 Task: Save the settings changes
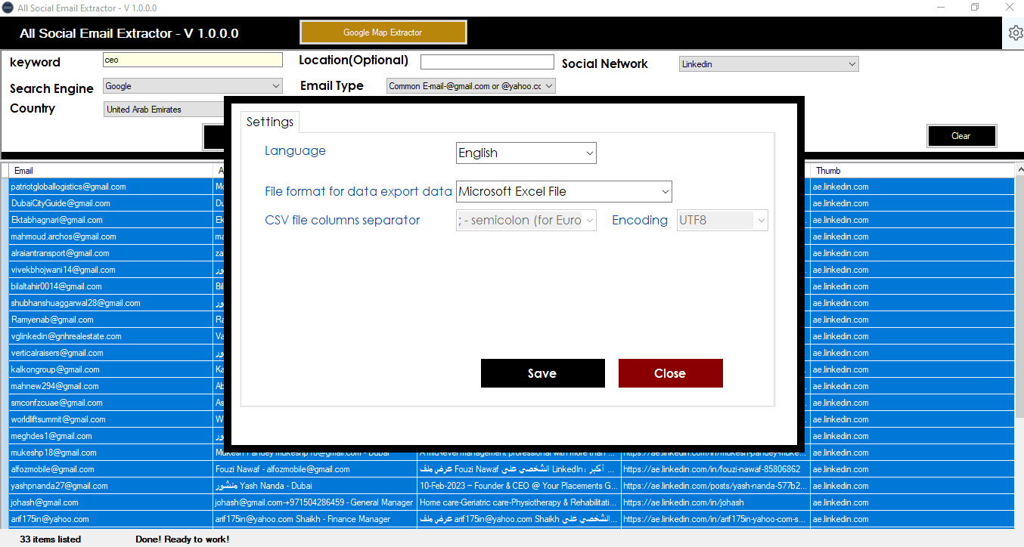(542, 372)
